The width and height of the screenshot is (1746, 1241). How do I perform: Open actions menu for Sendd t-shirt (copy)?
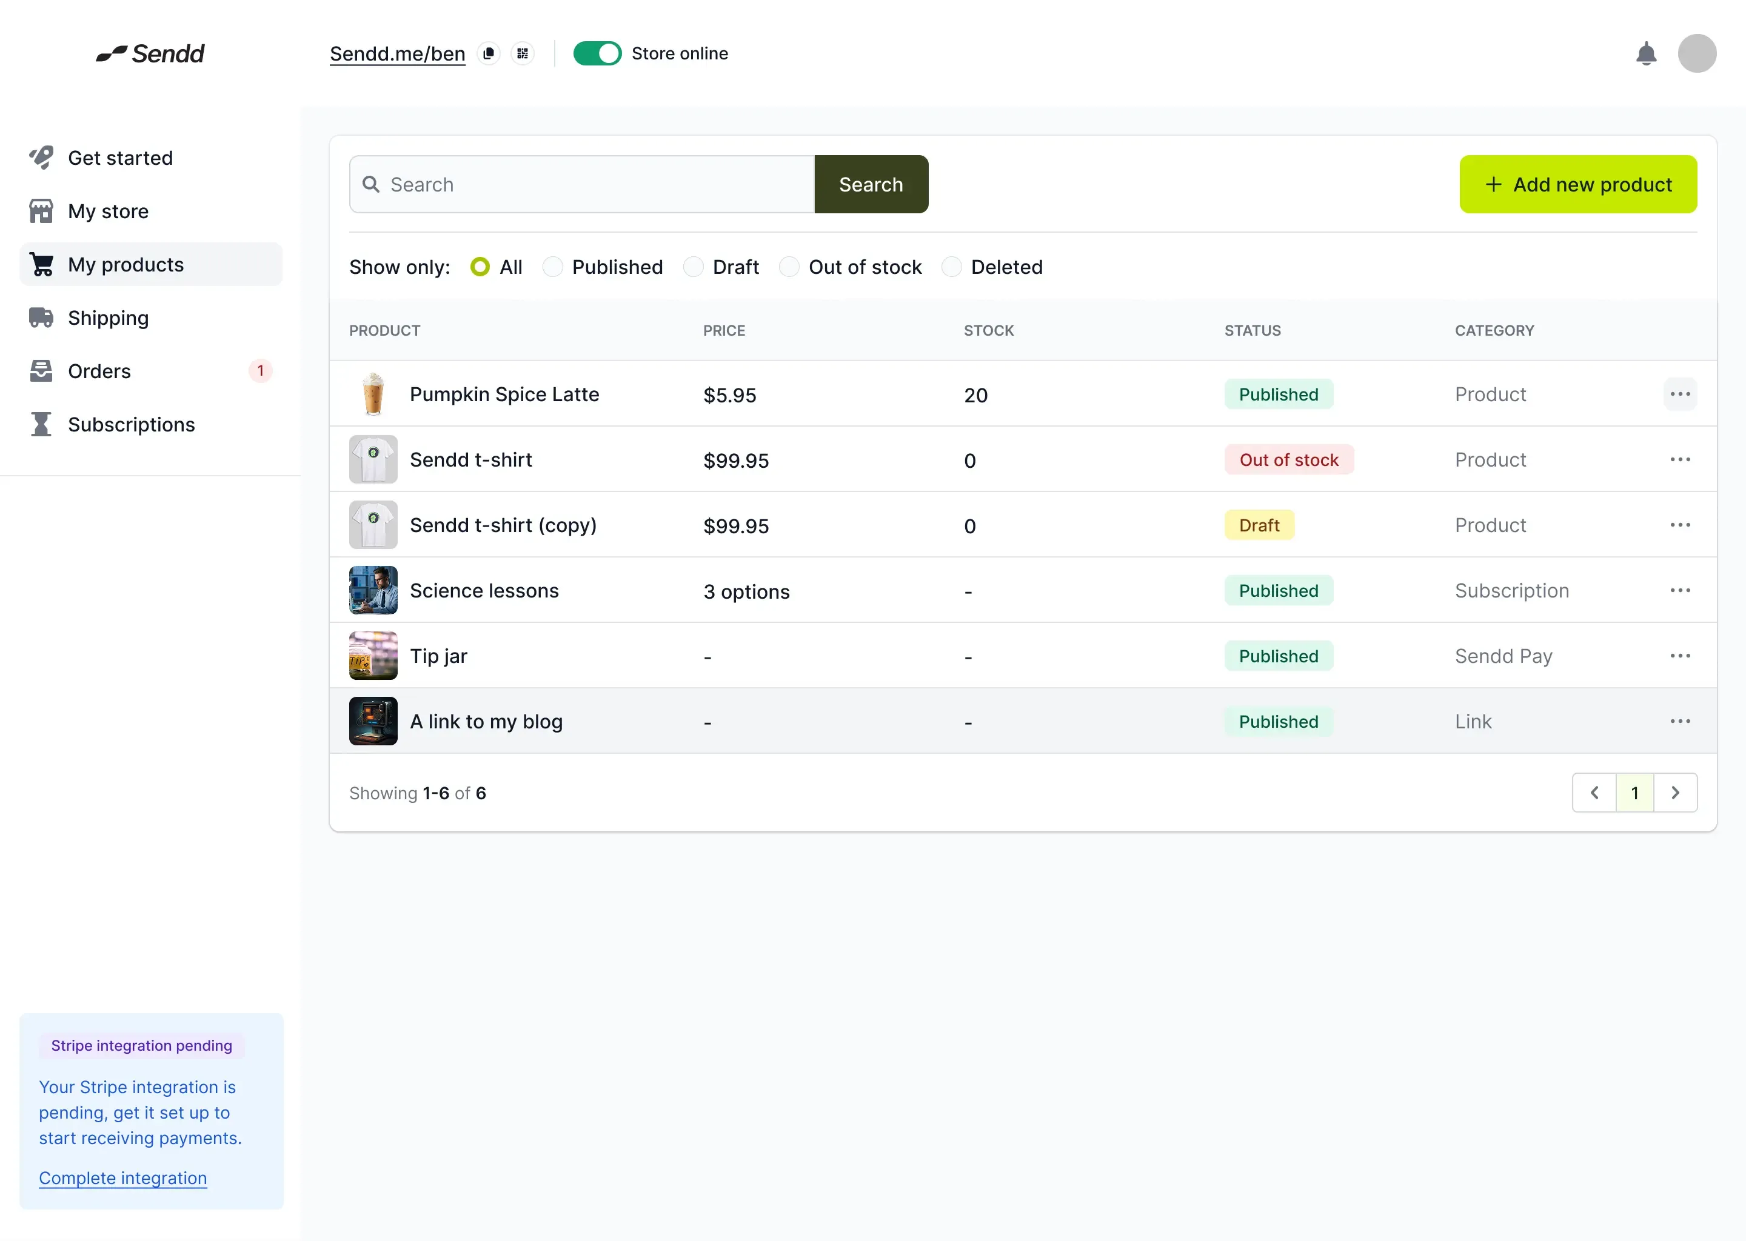(1679, 525)
